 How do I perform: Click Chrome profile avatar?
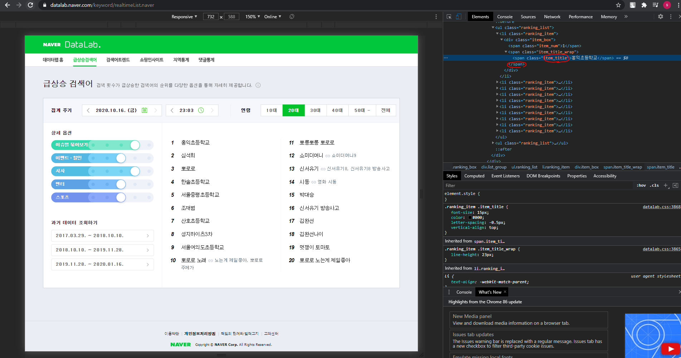[667, 5]
